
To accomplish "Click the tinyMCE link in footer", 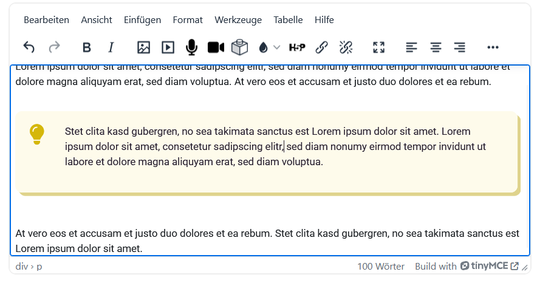I will 489,266.
